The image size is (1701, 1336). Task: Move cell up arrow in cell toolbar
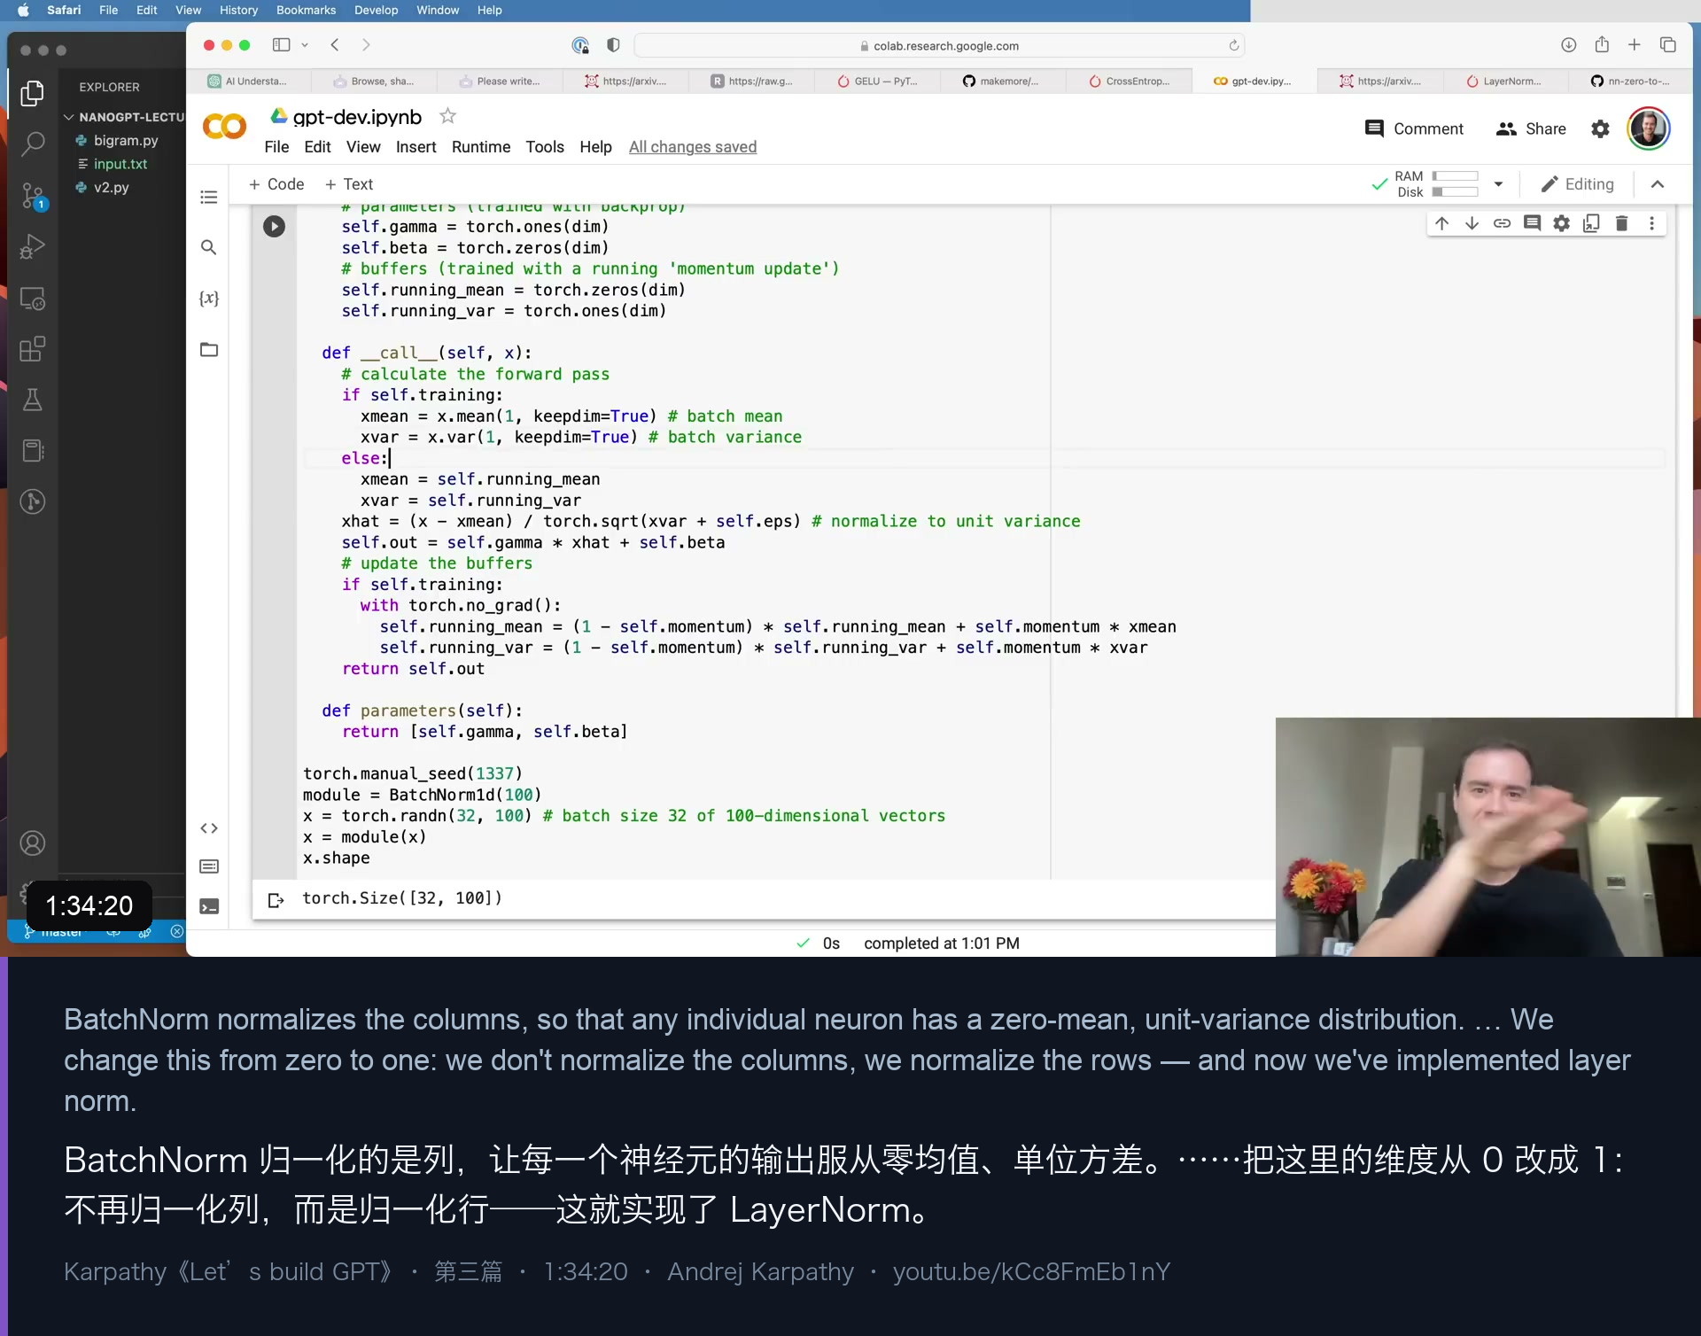click(x=1441, y=223)
